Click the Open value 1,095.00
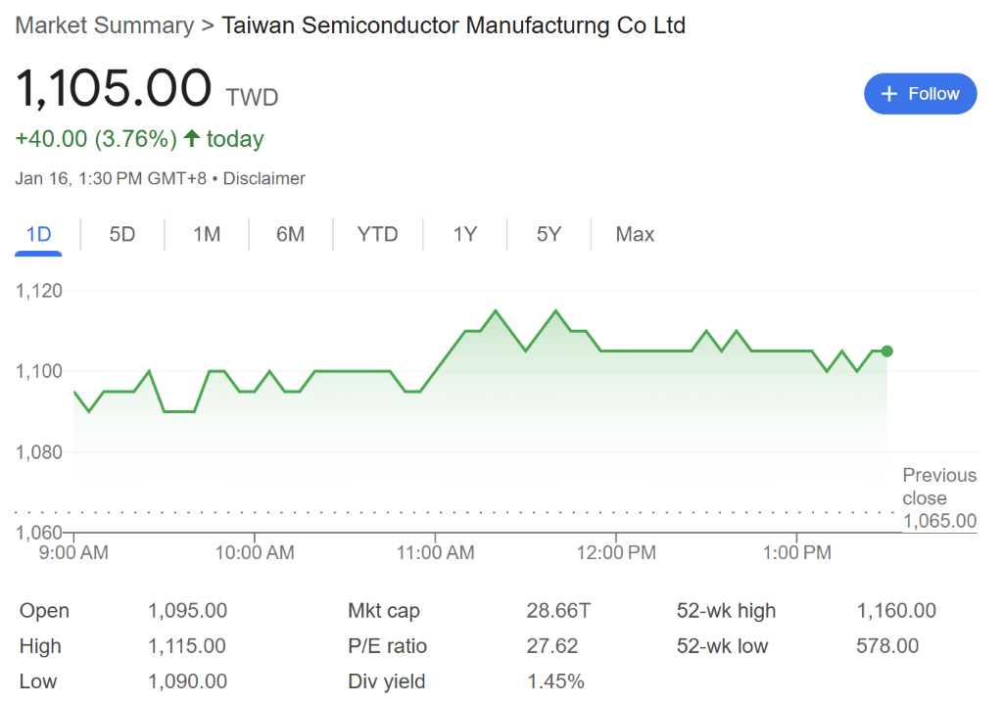 click(x=187, y=610)
